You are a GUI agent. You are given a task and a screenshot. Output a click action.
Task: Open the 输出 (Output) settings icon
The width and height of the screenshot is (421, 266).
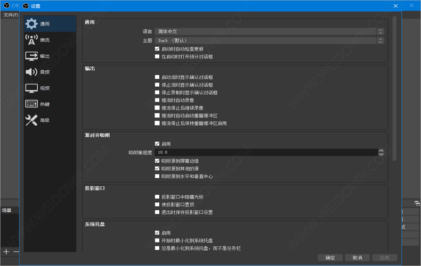tap(31, 56)
